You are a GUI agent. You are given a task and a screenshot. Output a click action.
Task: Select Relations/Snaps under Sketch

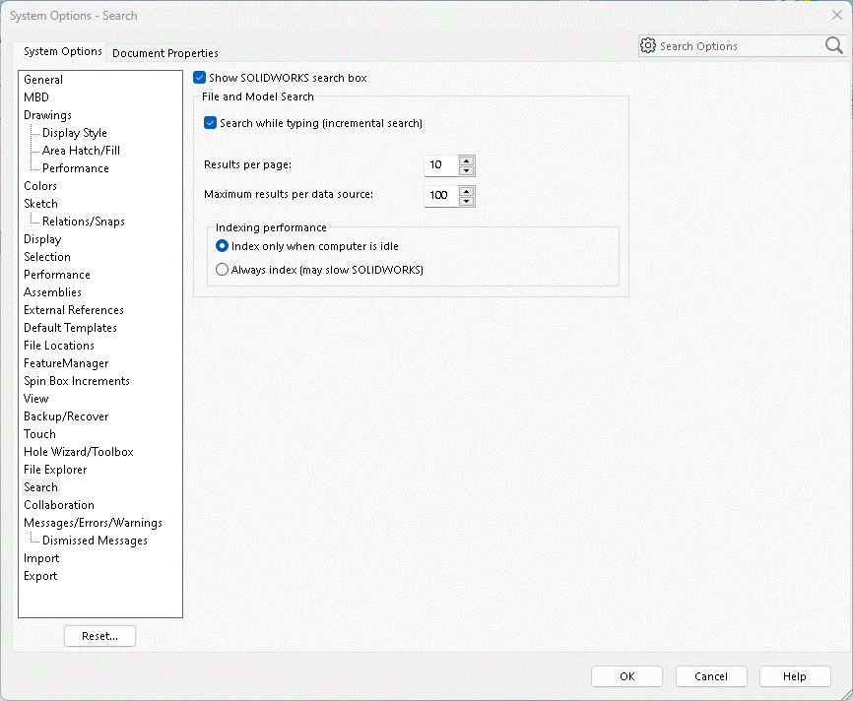coord(84,222)
